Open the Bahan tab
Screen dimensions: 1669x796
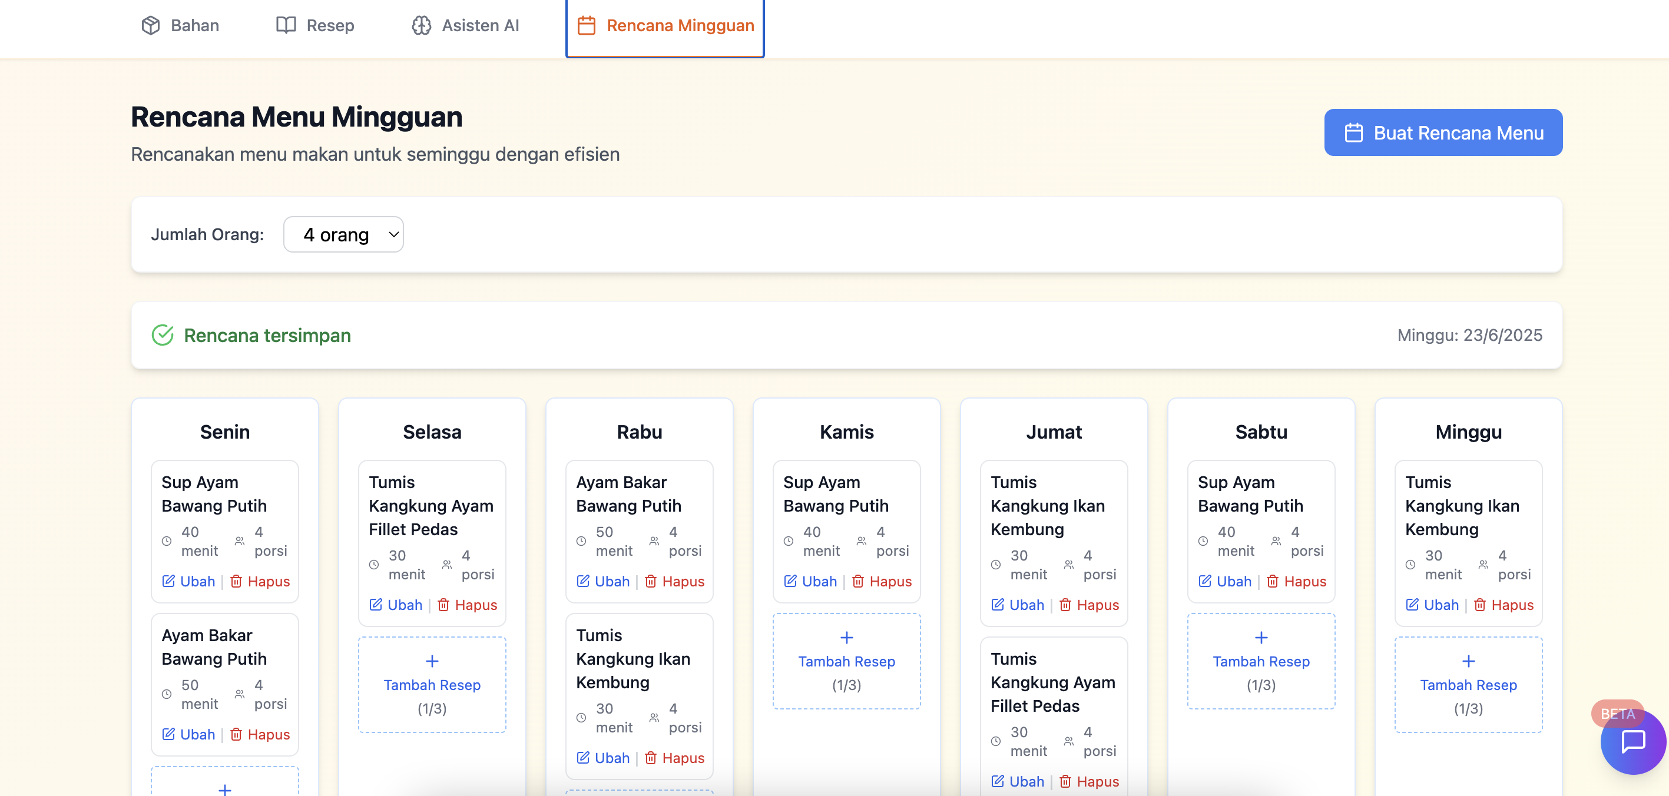pyautogui.click(x=180, y=25)
